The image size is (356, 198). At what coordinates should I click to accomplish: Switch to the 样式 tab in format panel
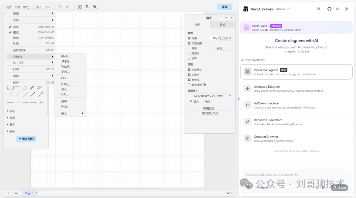pyautogui.click(x=222, y=25)
